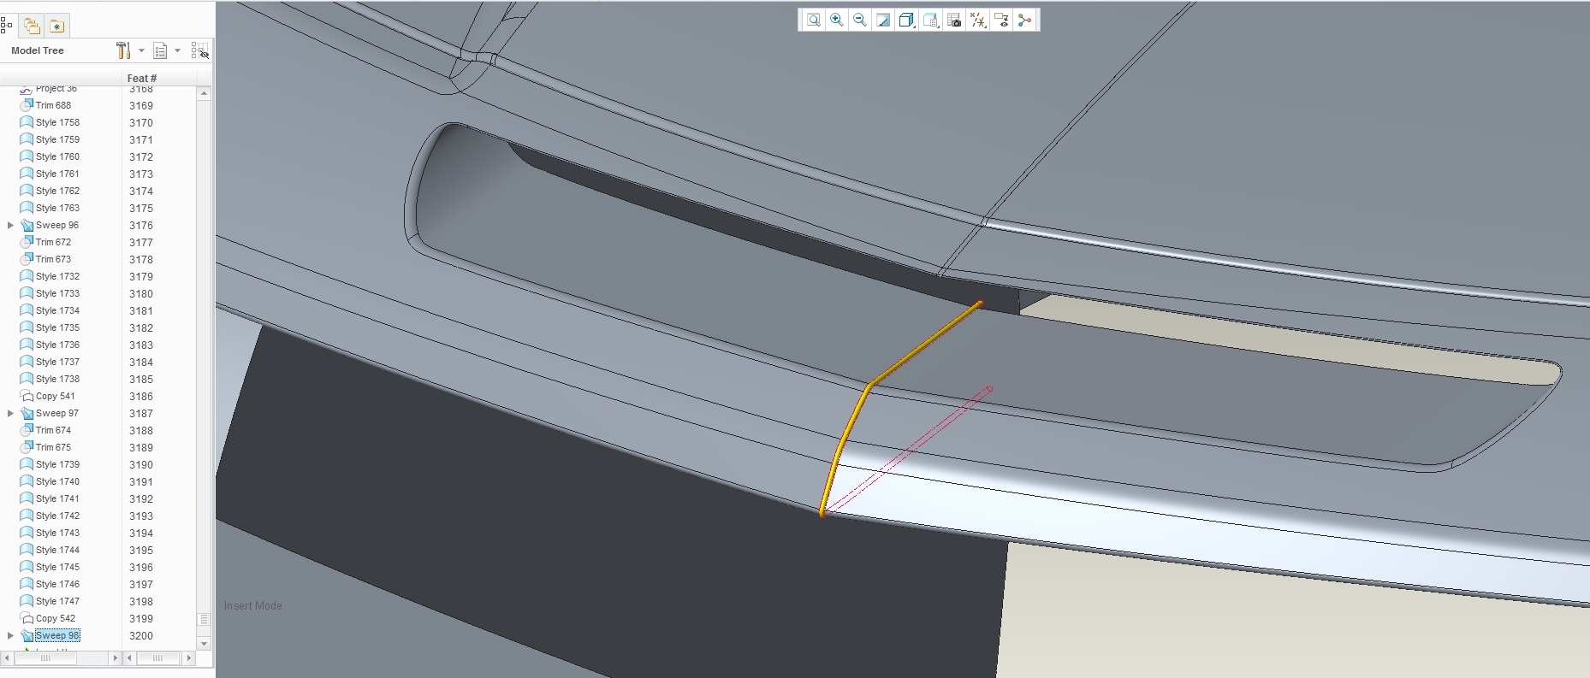Image resolution: width=1590 pixels, height=678 pixels.
Task: Switch to the Model Tree navigator tab
Action: [6, 26]
